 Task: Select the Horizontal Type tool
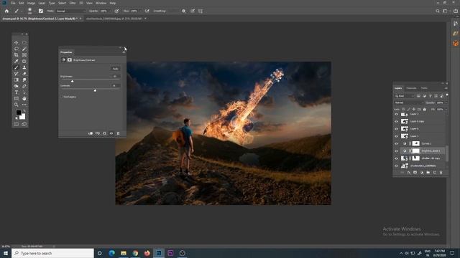tap(16, 92)
